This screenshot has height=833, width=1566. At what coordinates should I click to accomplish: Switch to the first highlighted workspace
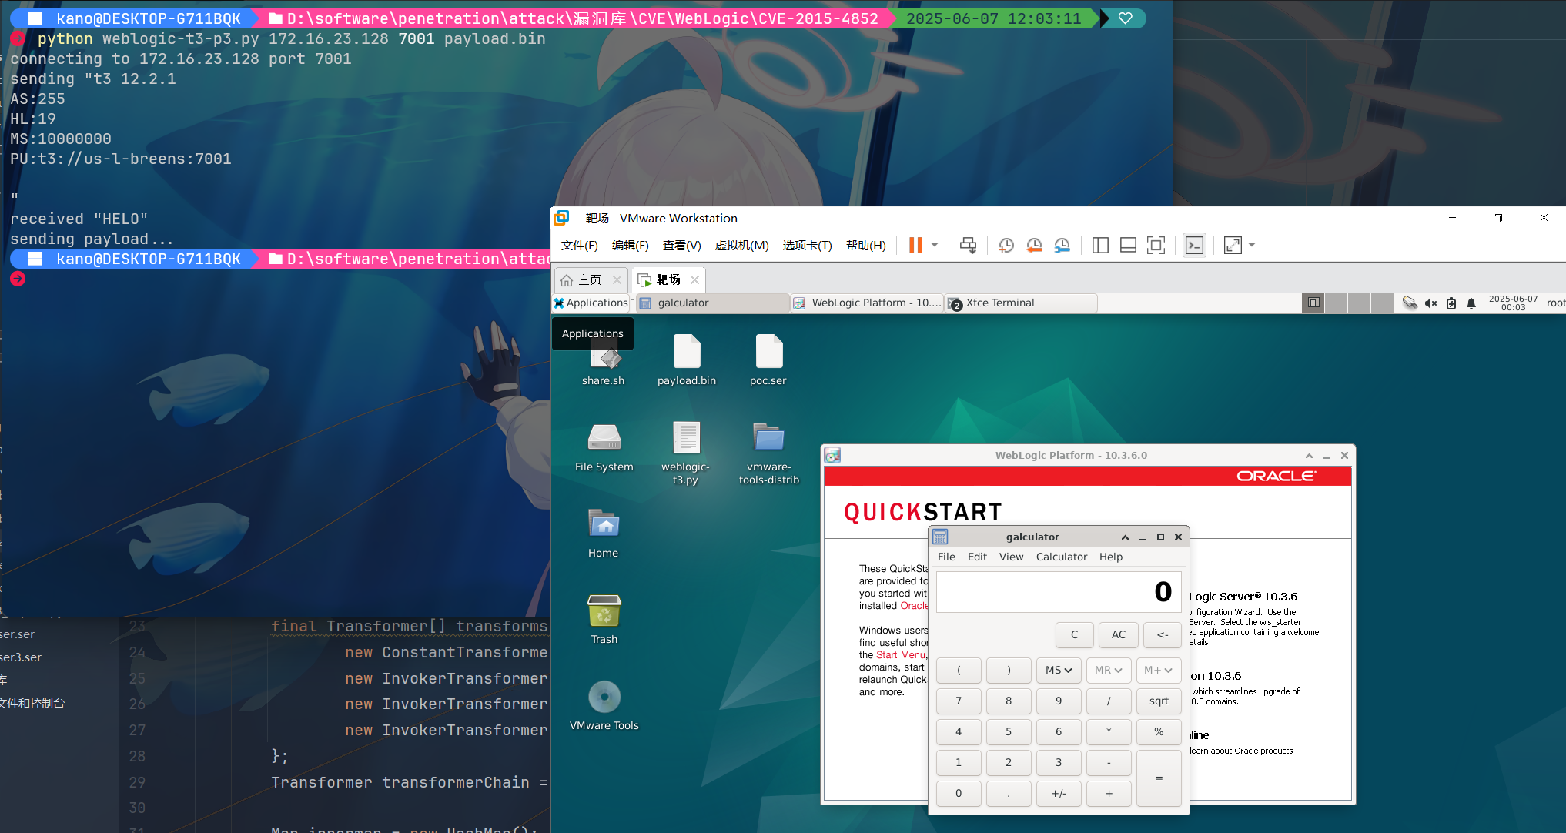click(1313, 303)
